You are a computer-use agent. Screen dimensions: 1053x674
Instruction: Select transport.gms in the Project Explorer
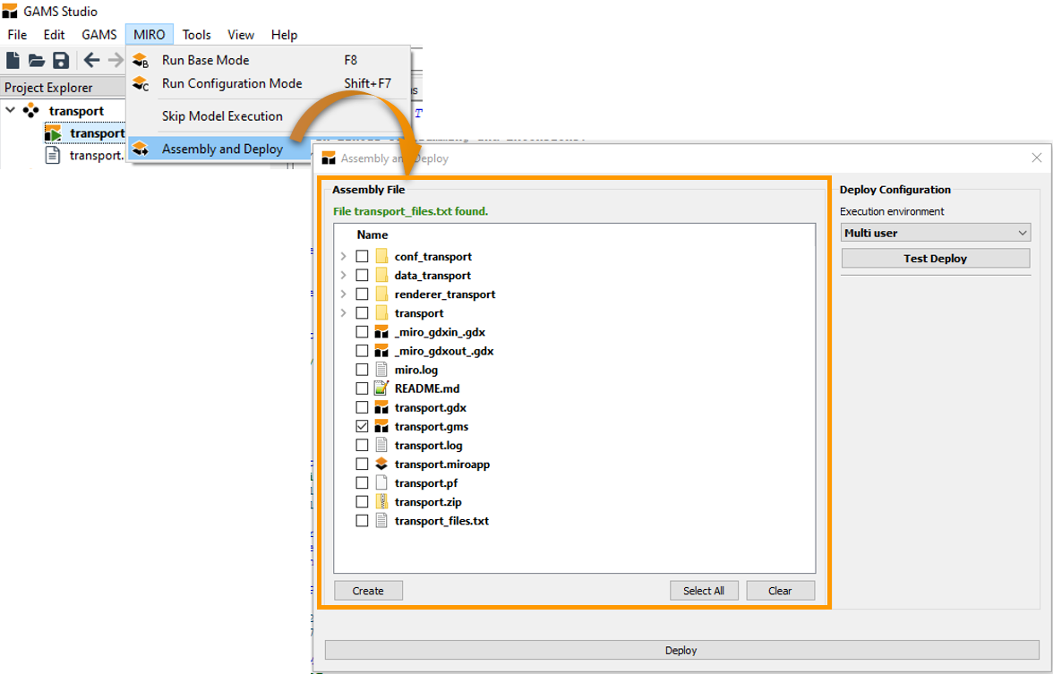click(x=98, y=132)
